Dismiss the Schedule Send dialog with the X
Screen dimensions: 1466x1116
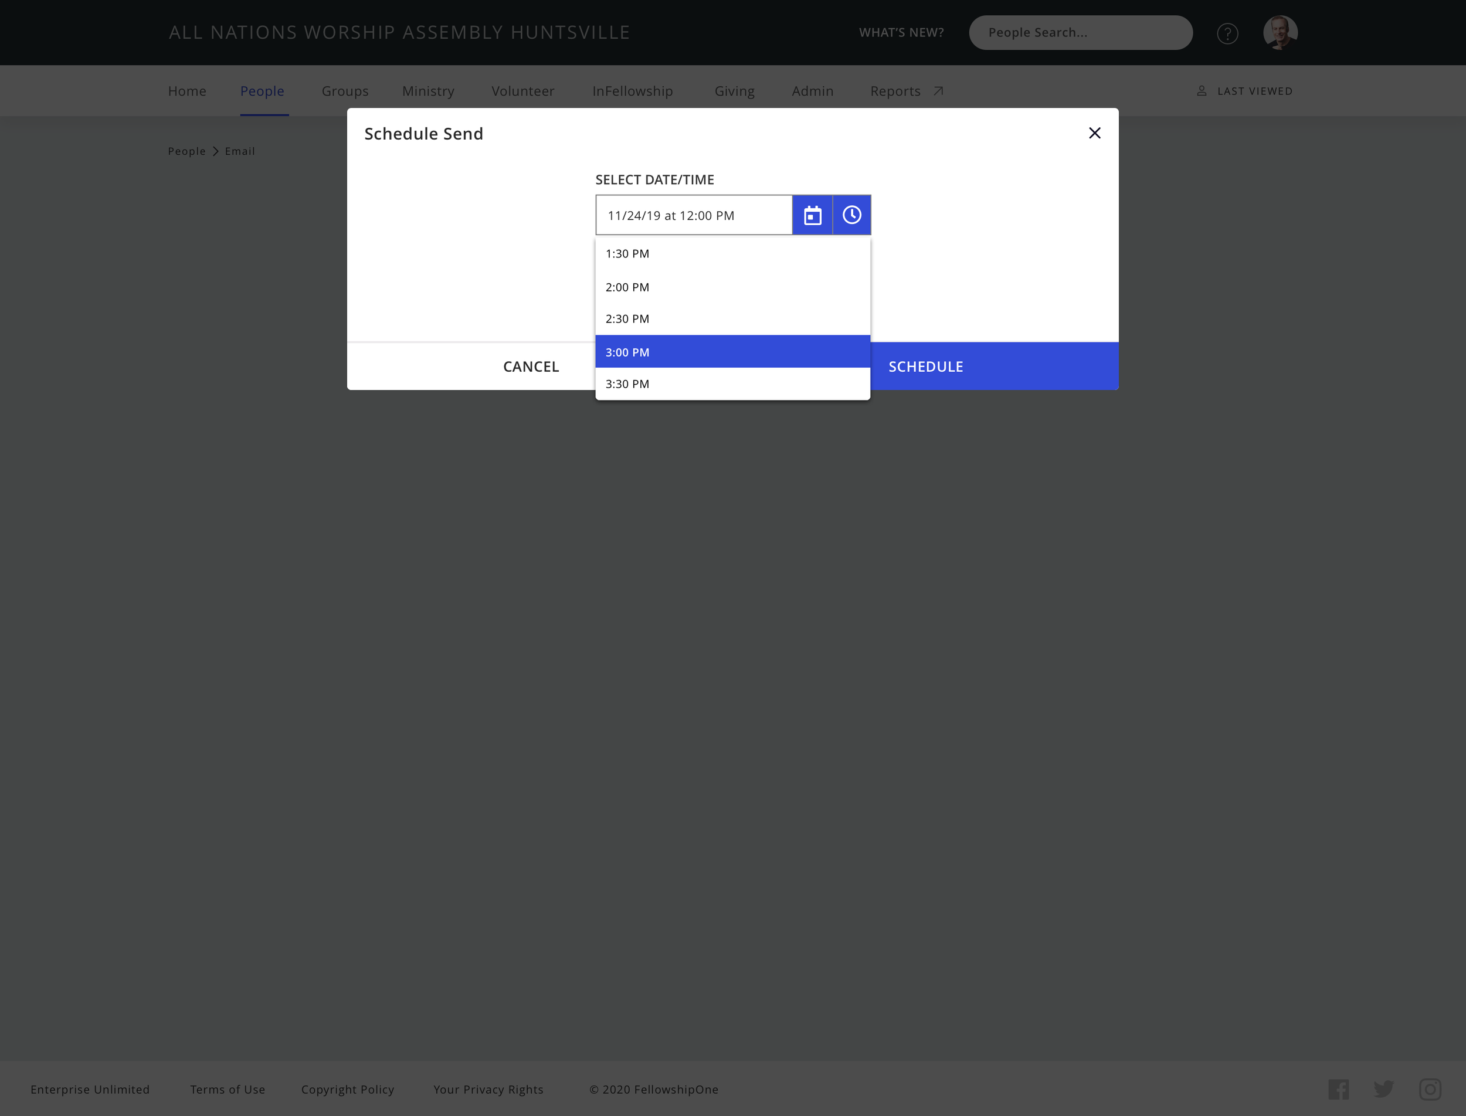(1094, 133)
